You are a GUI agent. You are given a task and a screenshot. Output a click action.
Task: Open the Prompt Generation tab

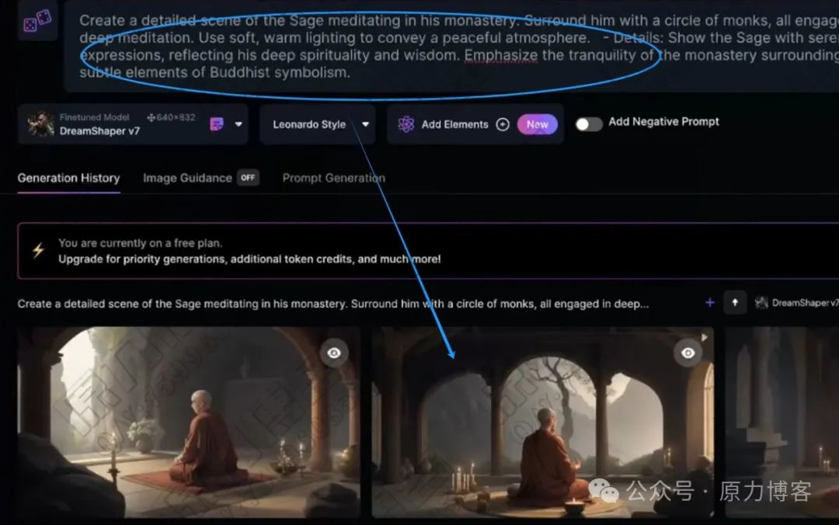(334, 178)
